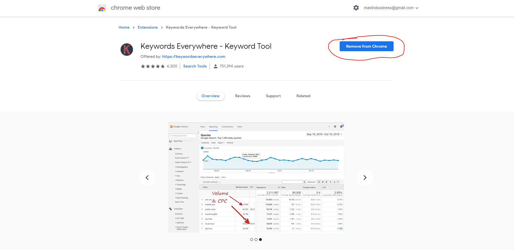Click the Keywords Everywhere breadcrumb text
This screenshot has width=514, height=250.
[x=201, y=27]
